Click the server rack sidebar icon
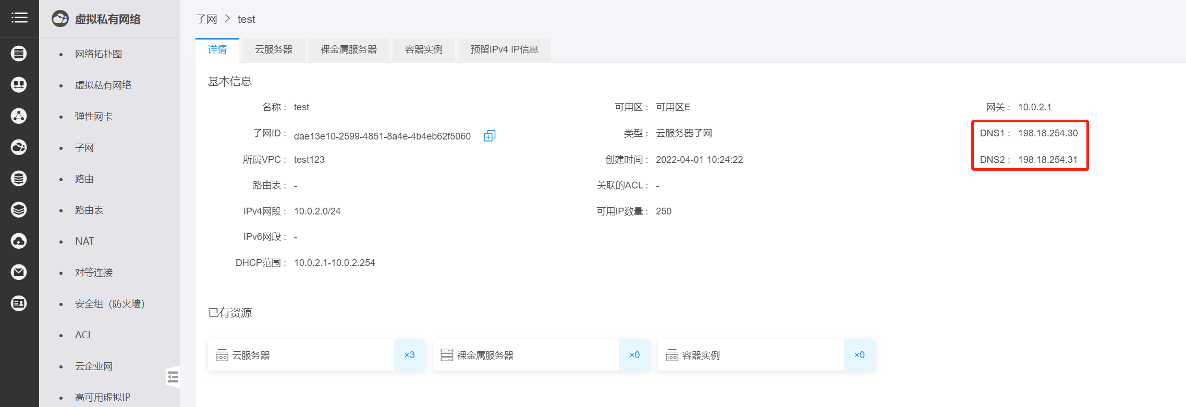 click(x=19, y=54)
